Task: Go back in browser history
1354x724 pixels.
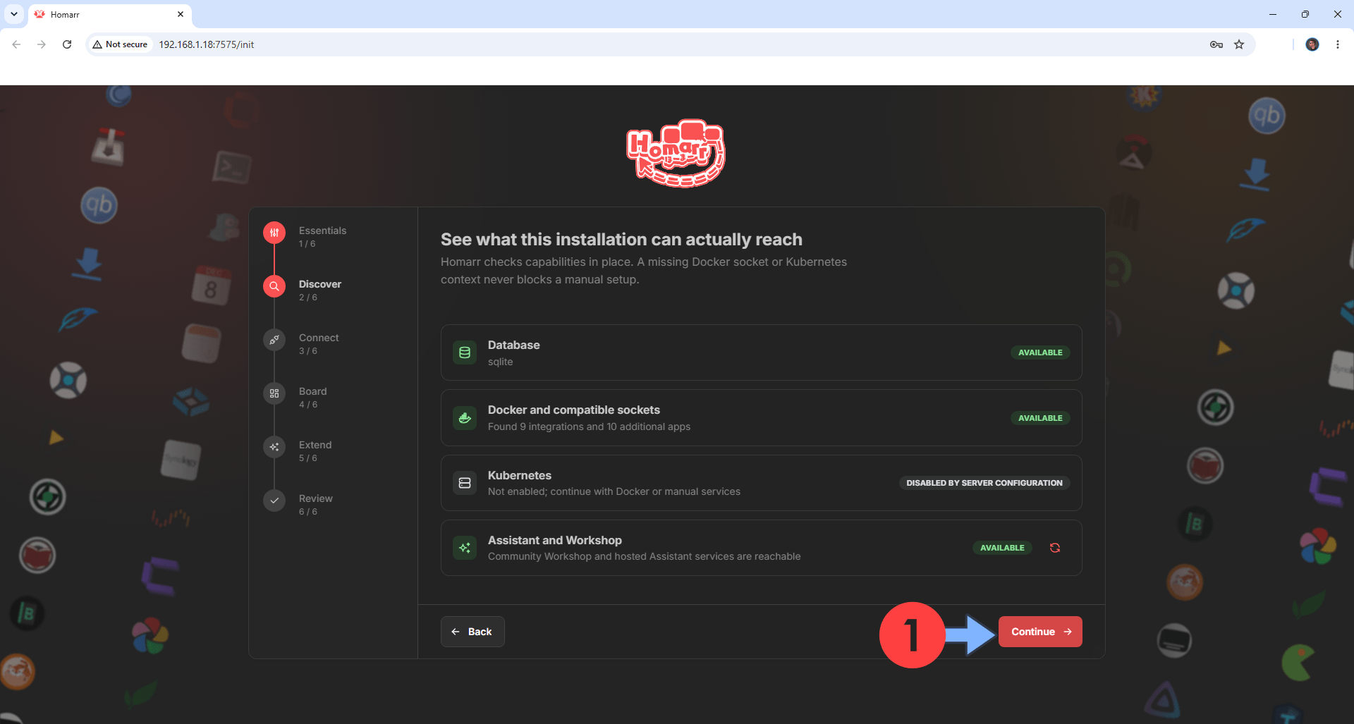Action: point(16,44)
